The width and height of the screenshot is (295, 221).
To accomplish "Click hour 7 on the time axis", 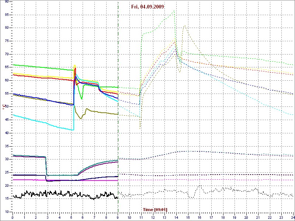I will point(95,217).
